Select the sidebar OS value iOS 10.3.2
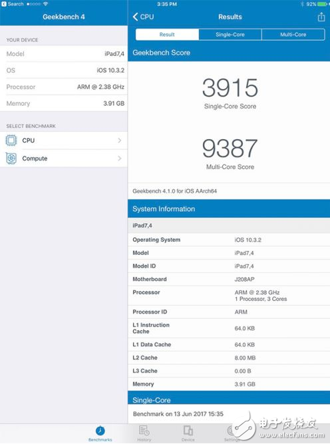330x446 pixels. (x=110, y=71)
